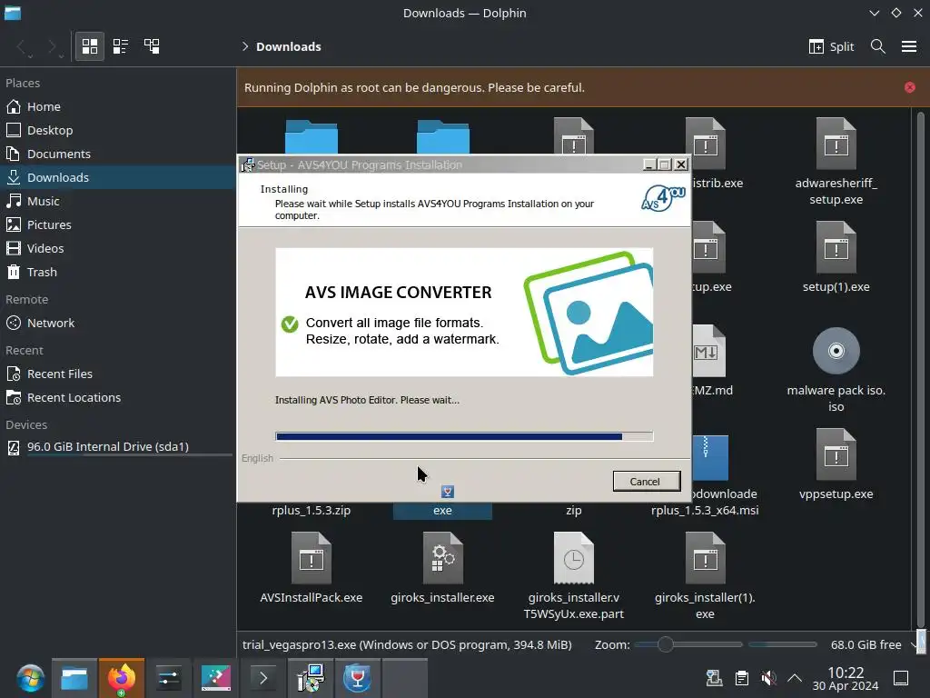
Task: Switch Dolphin to icons view mode
Action: coord(90,46)
